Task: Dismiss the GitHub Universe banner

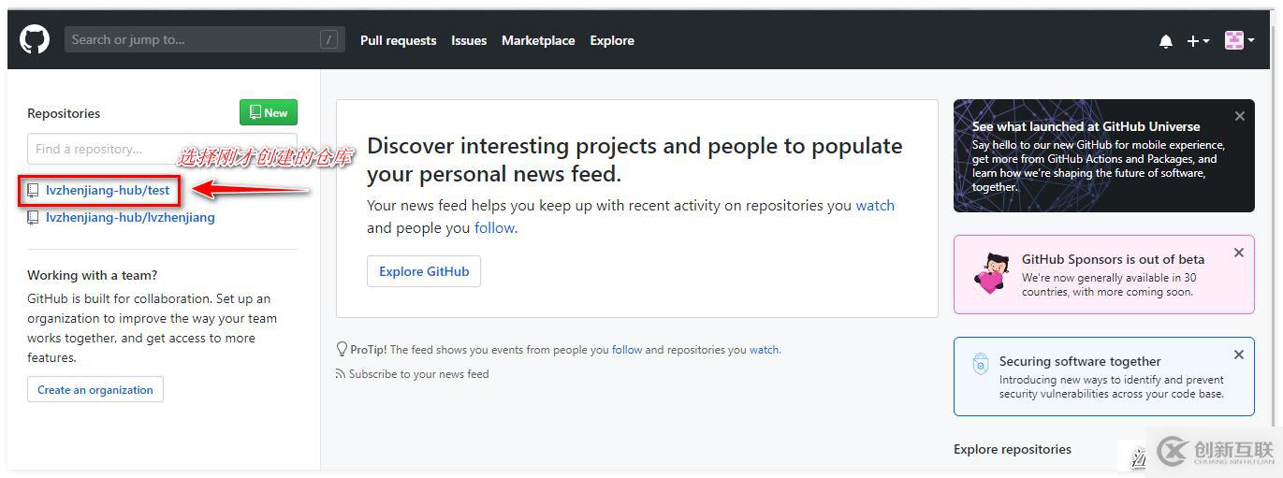Action: coord(1239,116)
